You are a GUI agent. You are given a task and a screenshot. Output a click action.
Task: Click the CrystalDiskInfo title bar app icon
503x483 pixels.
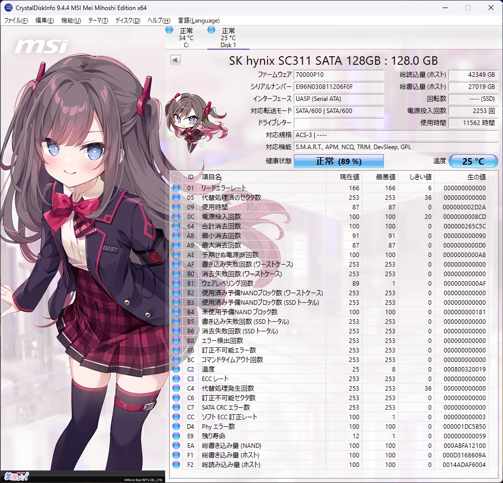9,8
